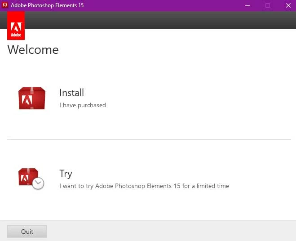
Task: Click the "I have purchased" text
Action: pos(83,105)
